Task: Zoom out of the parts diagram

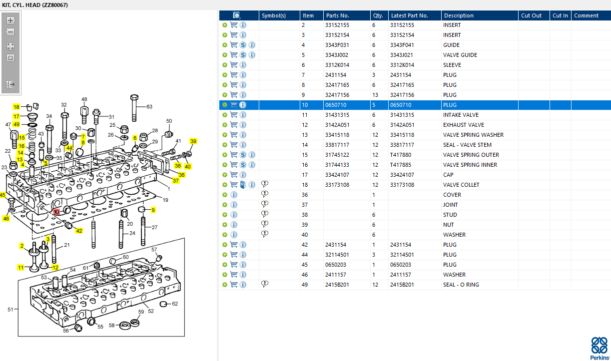Action: pyautogui.click(x=10, y=32)
